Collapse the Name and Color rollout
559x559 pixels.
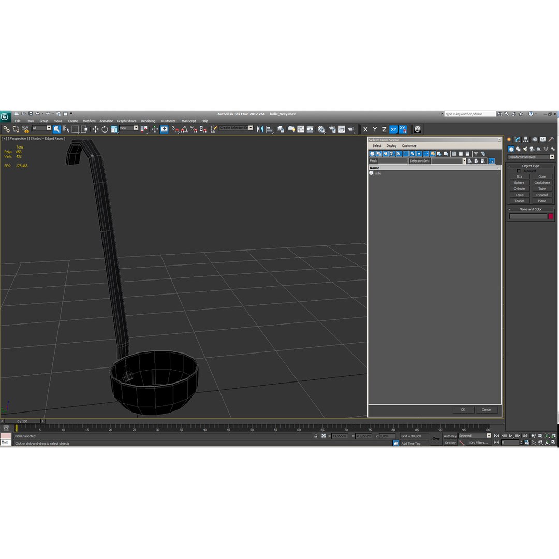click(531, 209)
